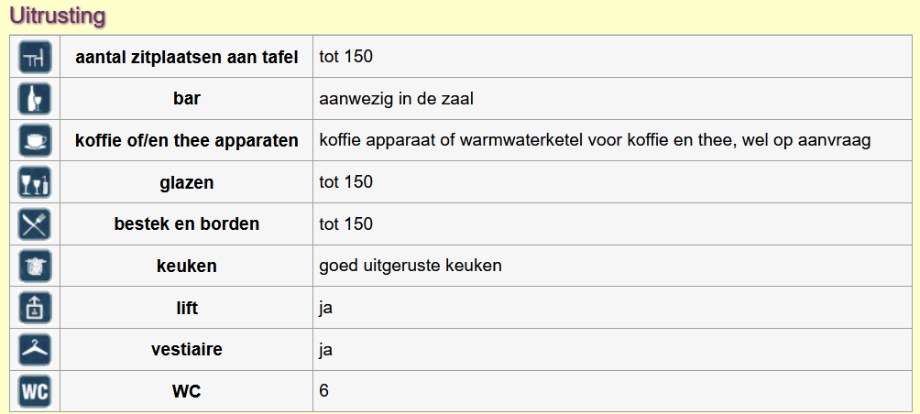This screenshot has height=414, width=920.
Task: Click the vestiaire coat hanger icon
Action: (x=35, y=350)
